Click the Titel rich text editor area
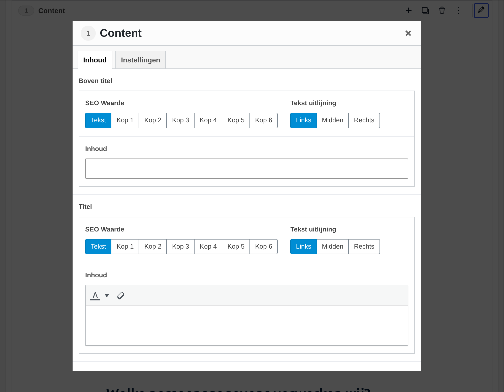This screenshot has width=504, height=392. click(247, 326)
